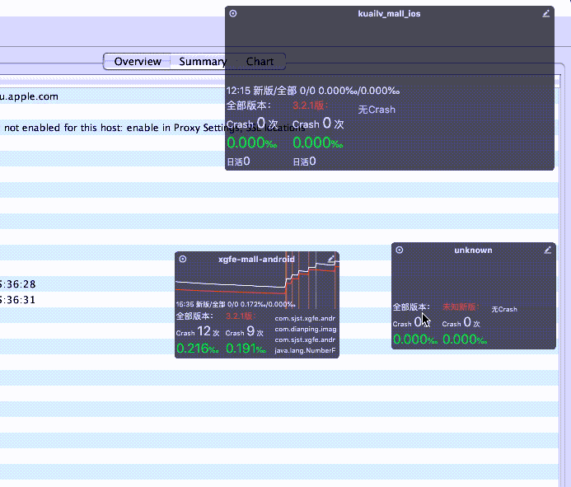Image resolution: width=571 pixels, height=487 pixels.
Task: Click the target icon on unknown widget
Action: 400,250
